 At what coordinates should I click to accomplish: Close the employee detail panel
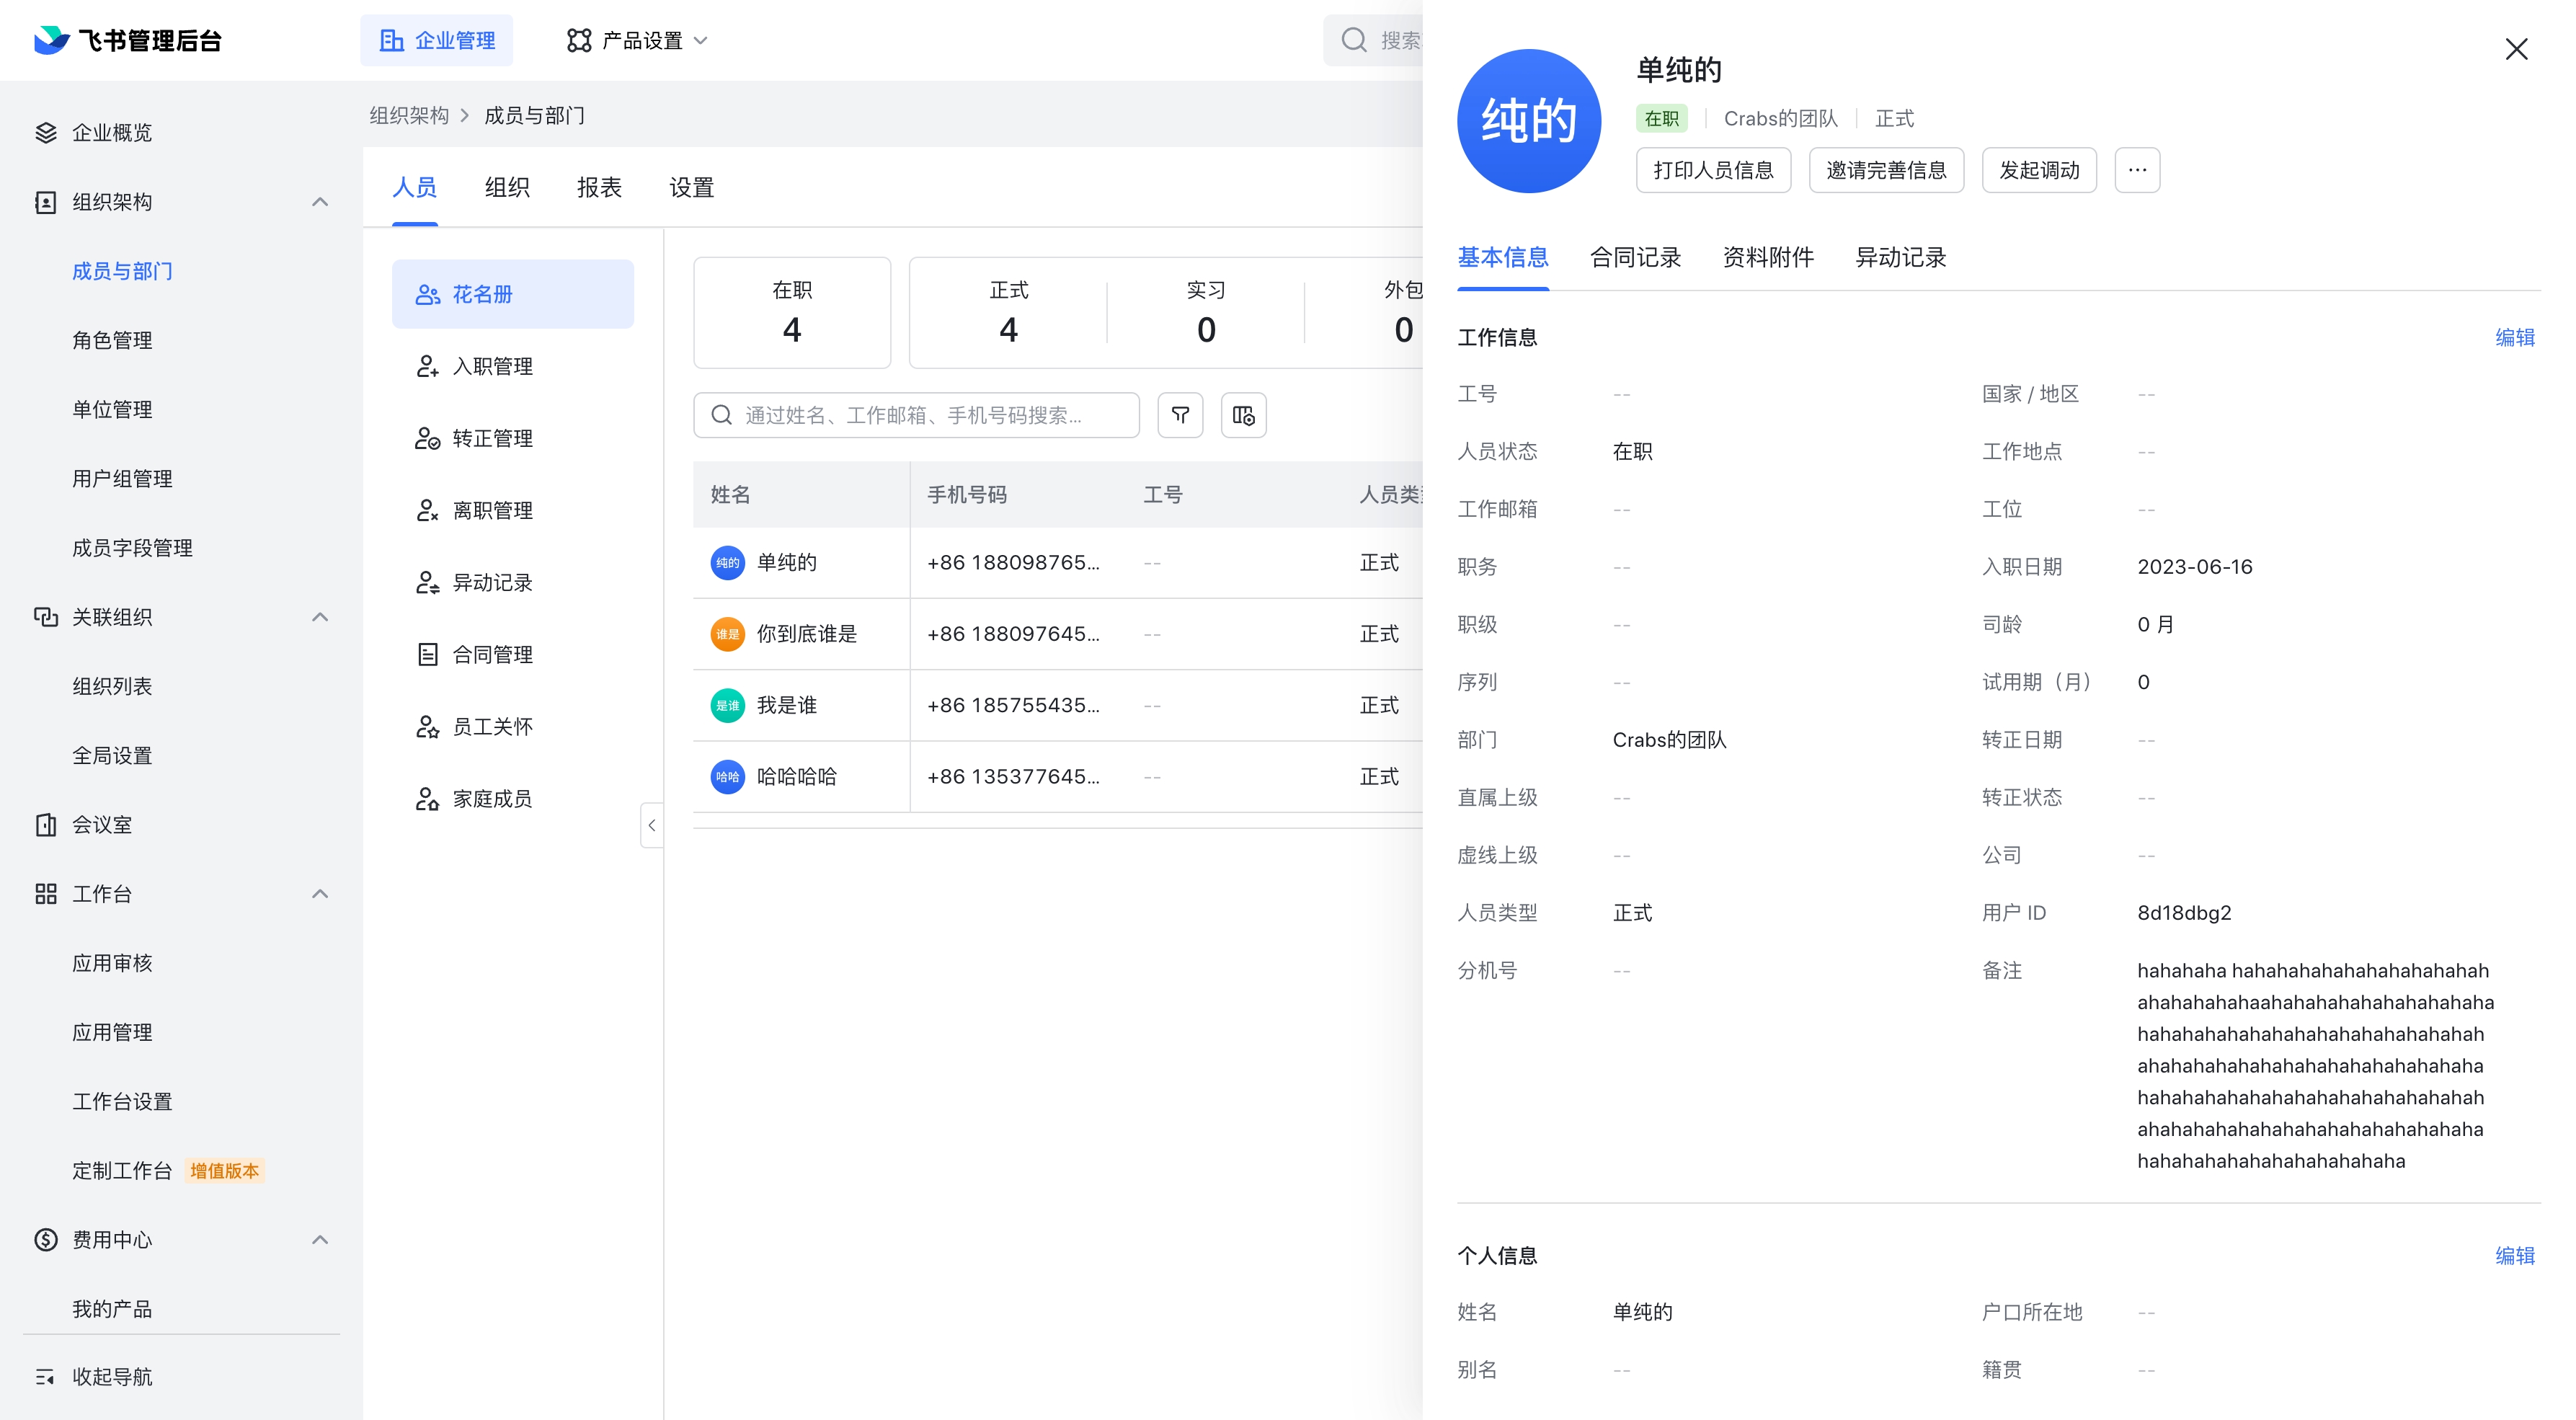point(2516,49)
